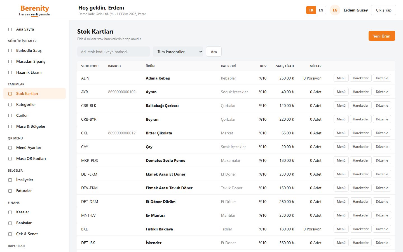
Task: Click the icon next to Hazırlık Ekranı
Action: tap(10, 73)
